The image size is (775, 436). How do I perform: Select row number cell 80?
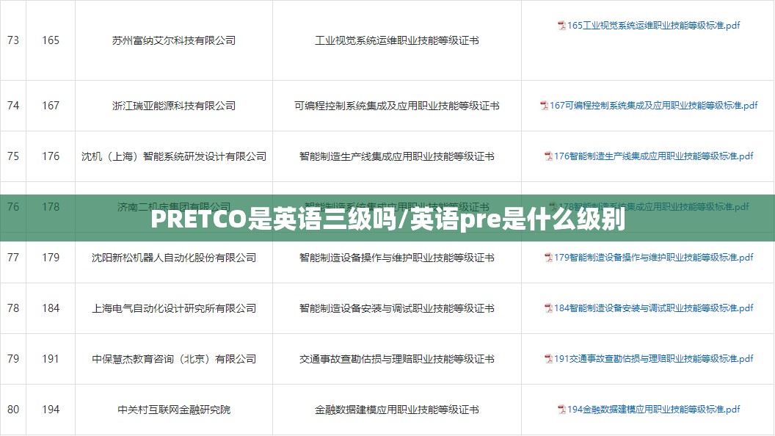(13, 410)
